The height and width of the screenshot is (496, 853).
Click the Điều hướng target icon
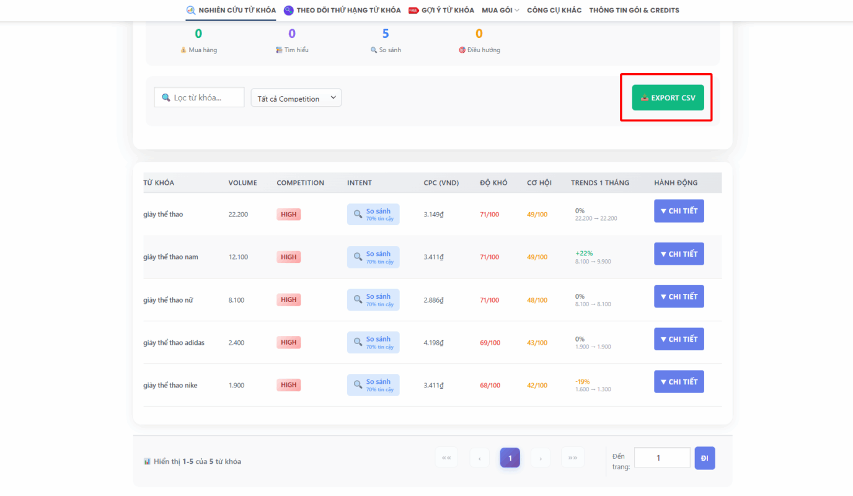pos(462,50)
